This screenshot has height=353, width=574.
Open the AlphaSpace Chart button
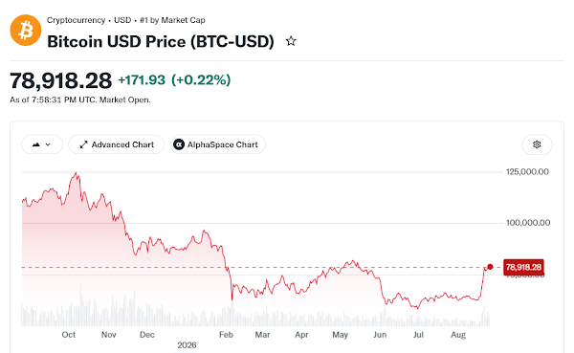coord(217,144)
